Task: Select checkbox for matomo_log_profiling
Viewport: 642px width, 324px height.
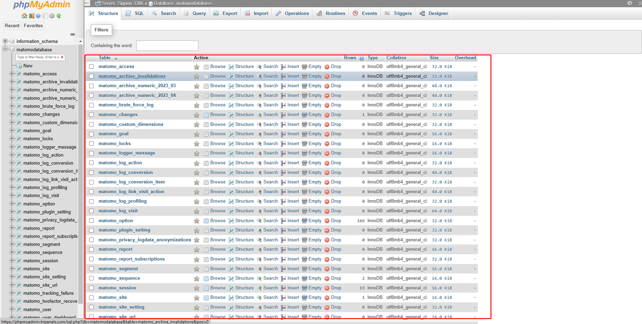Action: click(92, 201)
